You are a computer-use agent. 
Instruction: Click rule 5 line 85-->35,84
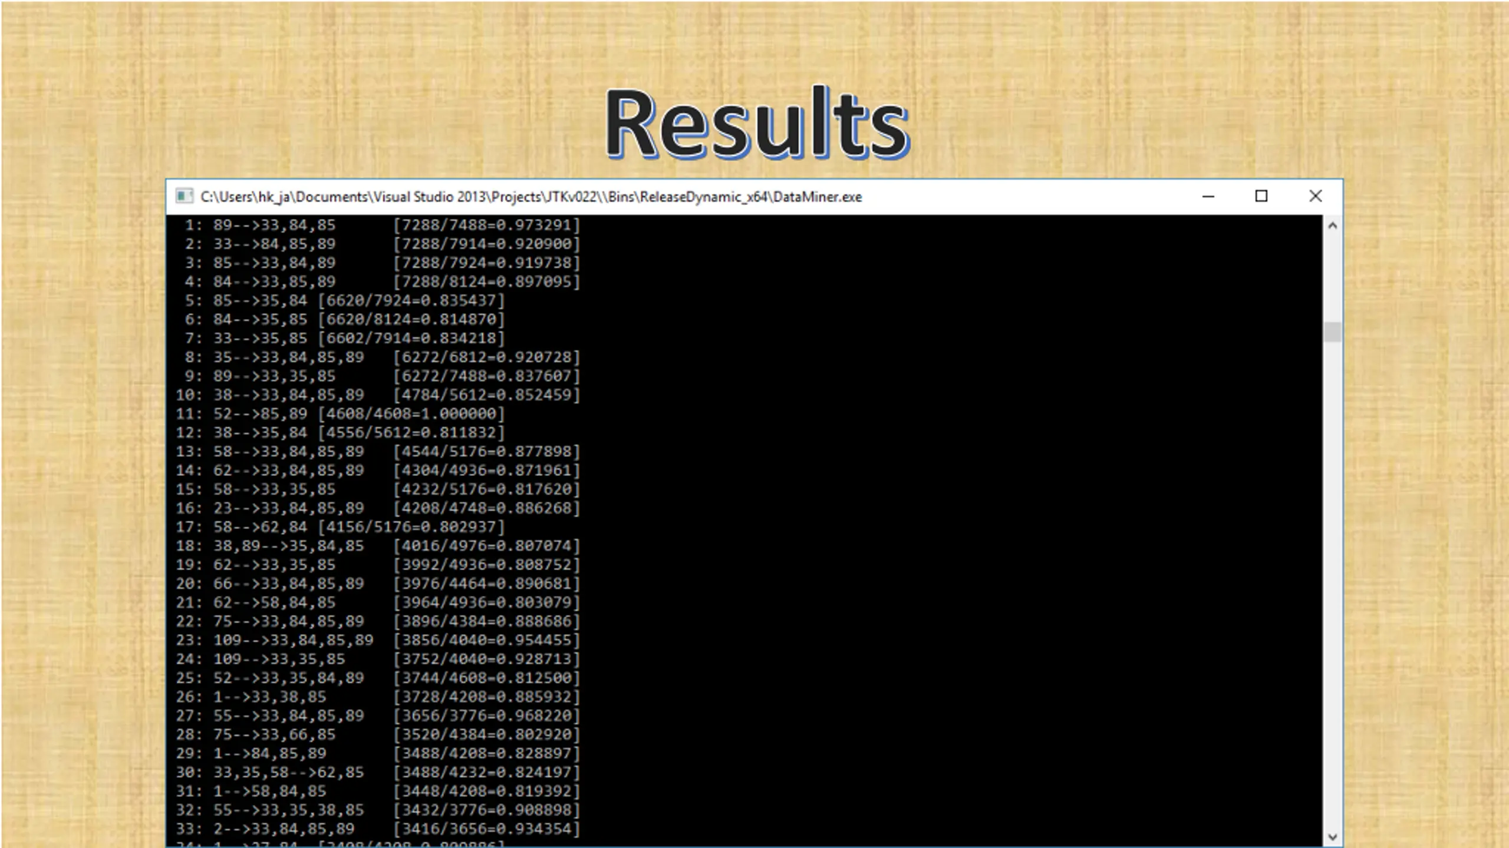tap(260, 300)
